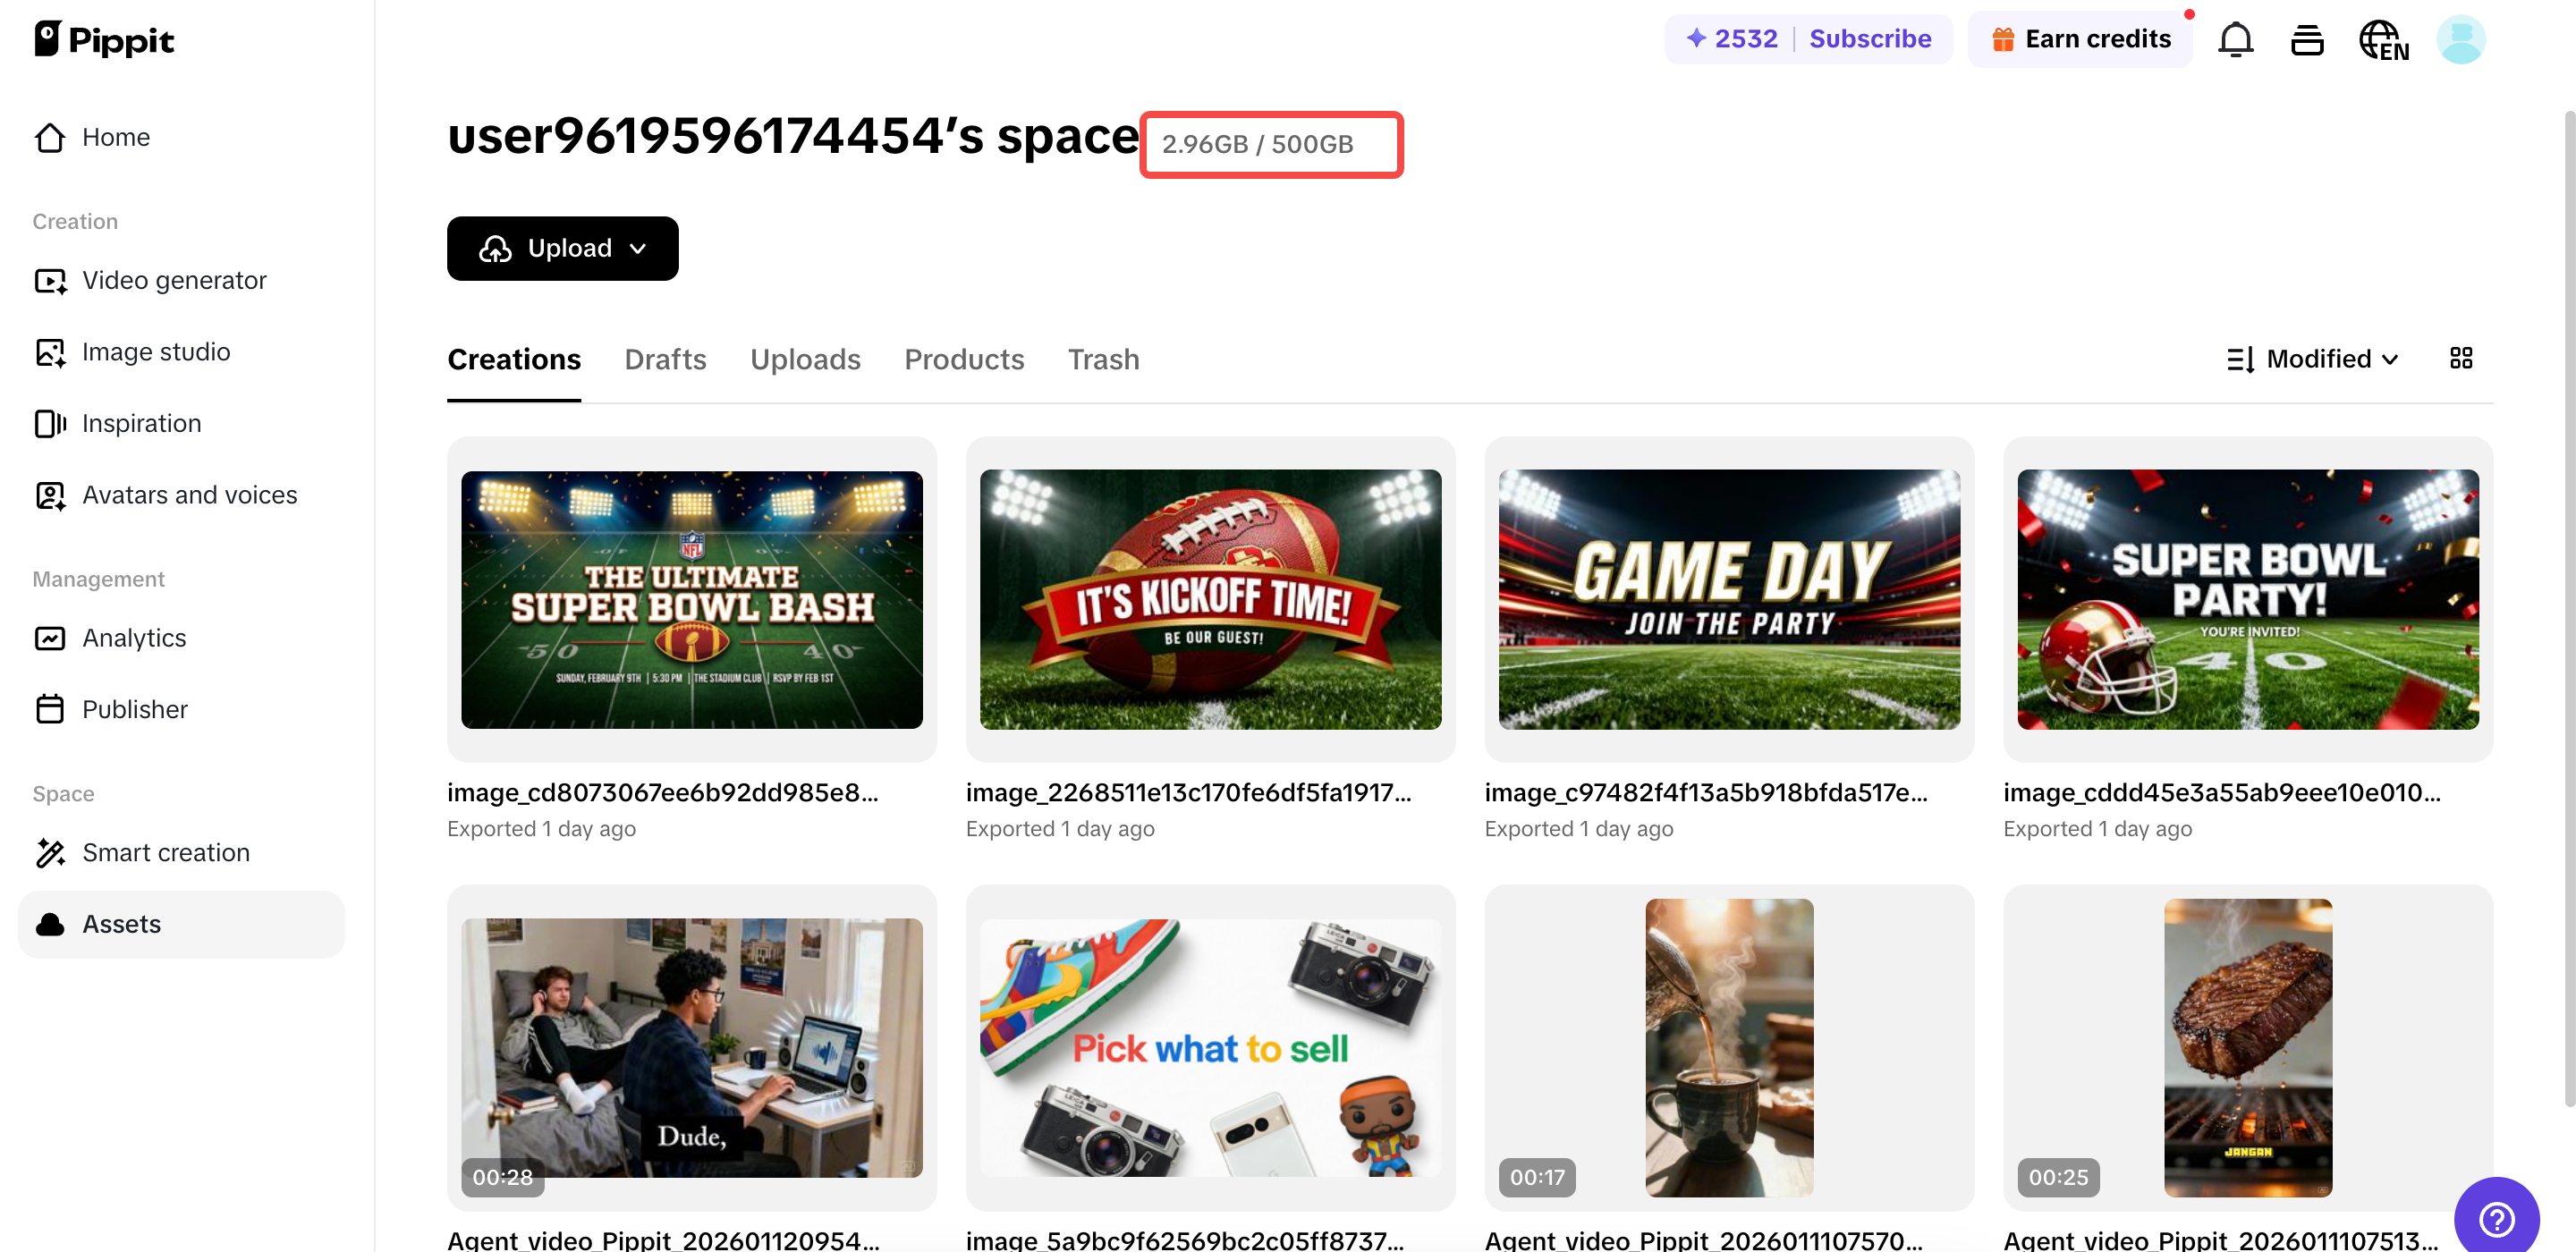Open the Analytics dashboard

[x=133, y=637]
